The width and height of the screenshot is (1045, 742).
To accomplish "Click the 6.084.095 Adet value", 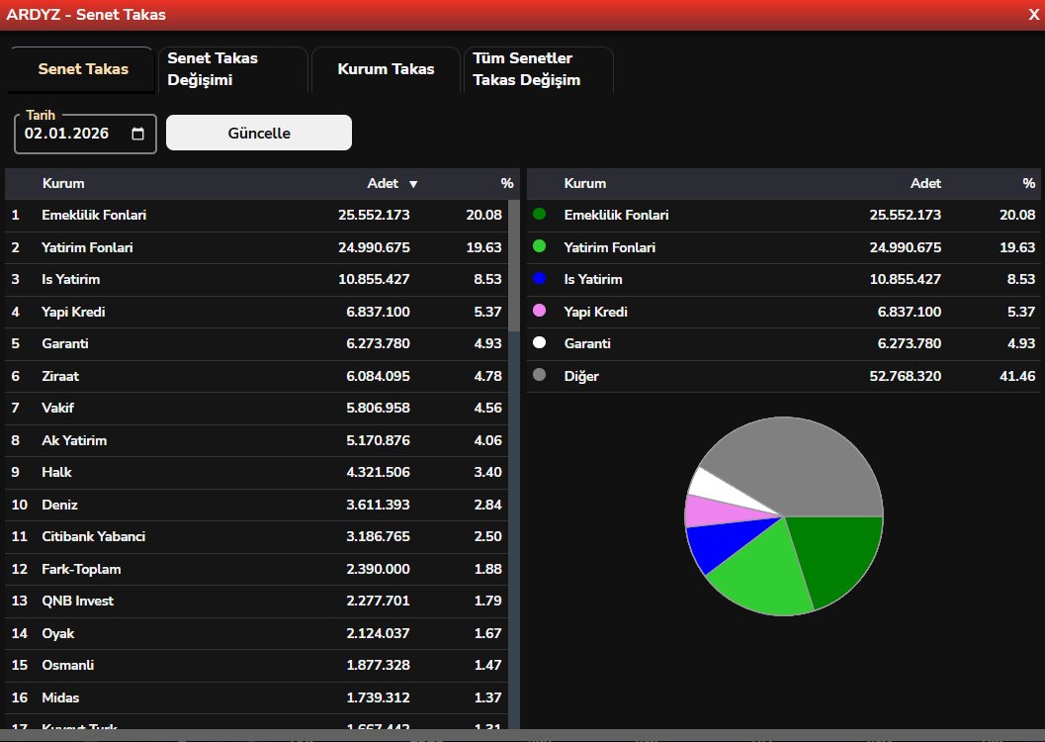I will [x=378, y=376].
